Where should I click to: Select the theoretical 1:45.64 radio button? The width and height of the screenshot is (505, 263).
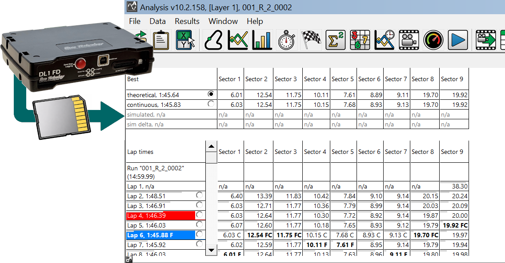[211, 94]
